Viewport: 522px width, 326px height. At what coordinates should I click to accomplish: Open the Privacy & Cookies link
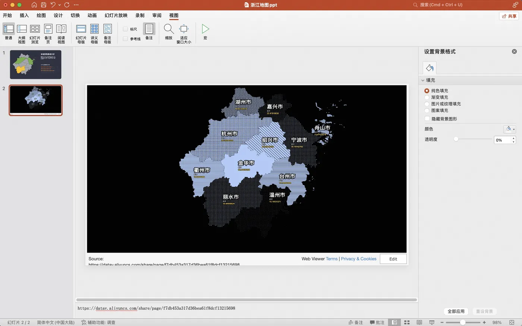click(x=359, y=259)
